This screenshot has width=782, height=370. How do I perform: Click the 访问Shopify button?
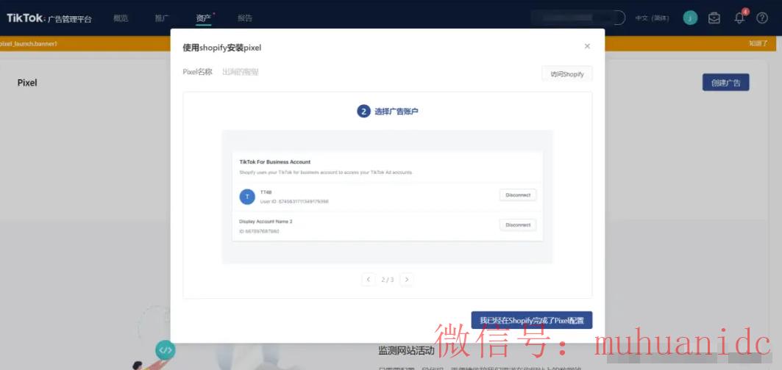click(x=567, y=73)
